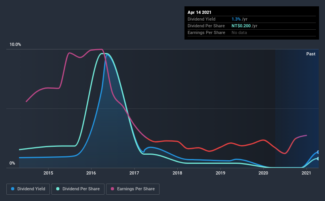The height and width of the screenshot is (201, 325).
Task: Select the 2016 x-axis label
Action: point(91,173)
